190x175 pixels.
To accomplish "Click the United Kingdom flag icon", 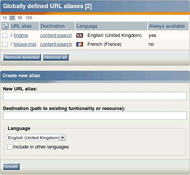I will pyautogui.click(x=80, y=35).
